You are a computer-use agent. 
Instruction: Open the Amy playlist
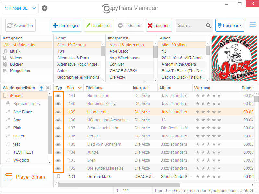(x=24, y=120)
